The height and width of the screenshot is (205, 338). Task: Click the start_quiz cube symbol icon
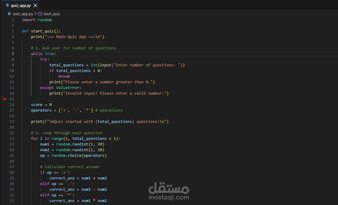click(40, 14)
